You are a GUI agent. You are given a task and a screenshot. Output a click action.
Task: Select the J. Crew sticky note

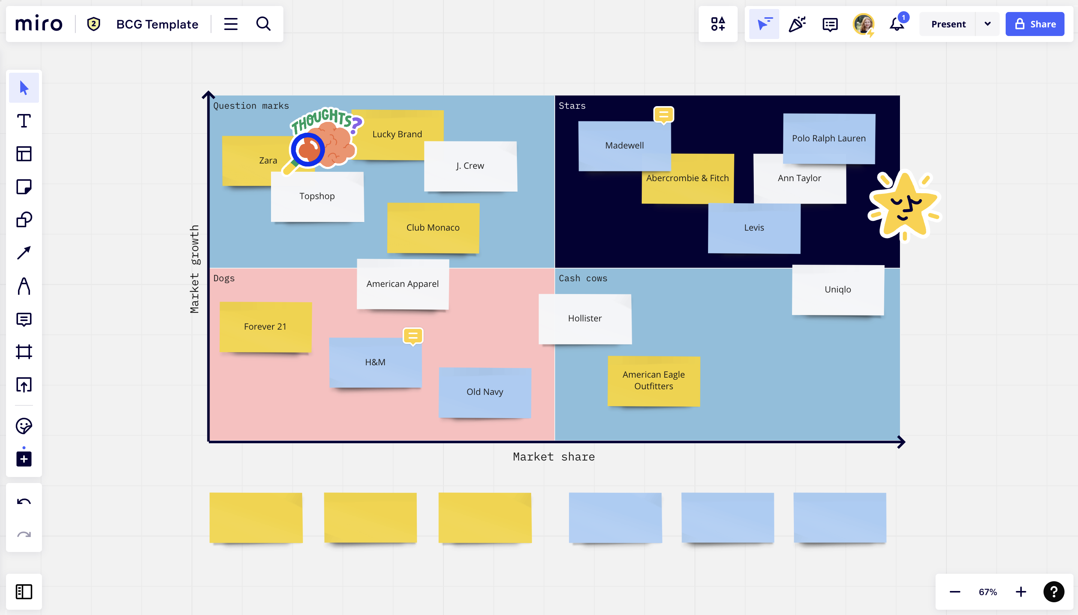pos(470,166)
